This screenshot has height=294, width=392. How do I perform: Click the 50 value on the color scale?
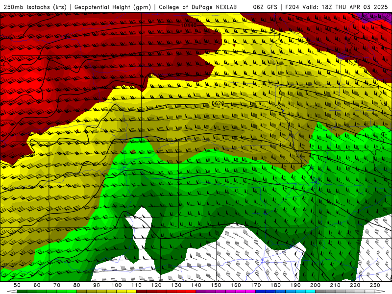coord(17,285)
